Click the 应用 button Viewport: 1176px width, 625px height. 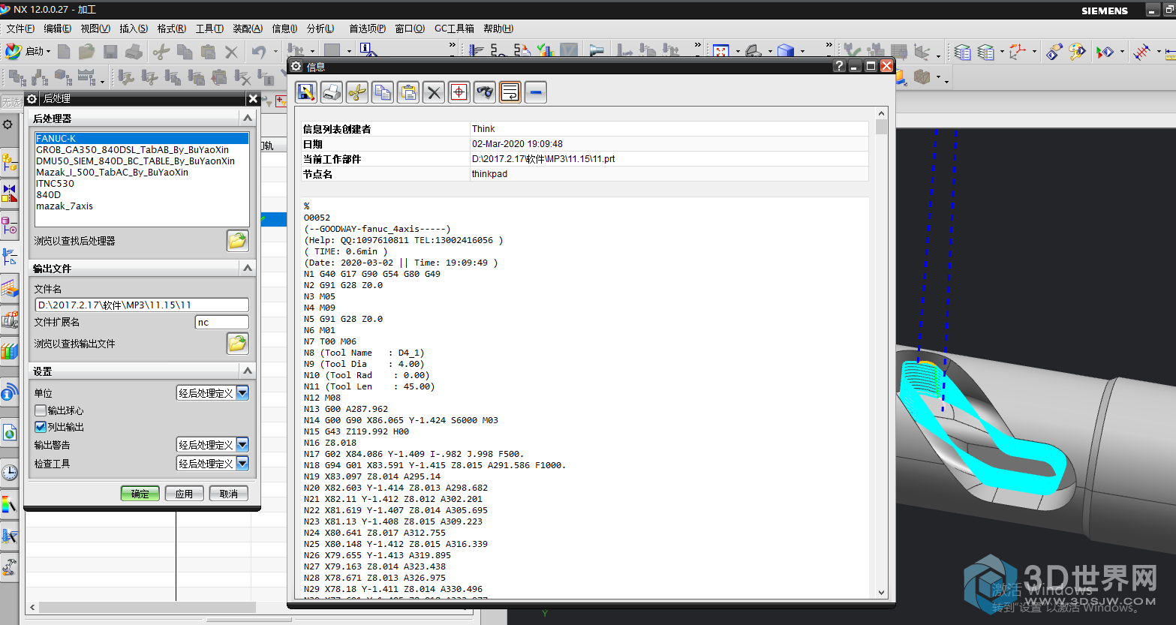click(184, 494)
